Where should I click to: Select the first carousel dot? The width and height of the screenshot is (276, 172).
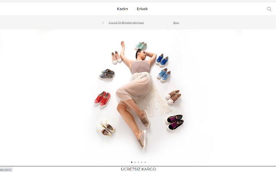tap(132, 162)
